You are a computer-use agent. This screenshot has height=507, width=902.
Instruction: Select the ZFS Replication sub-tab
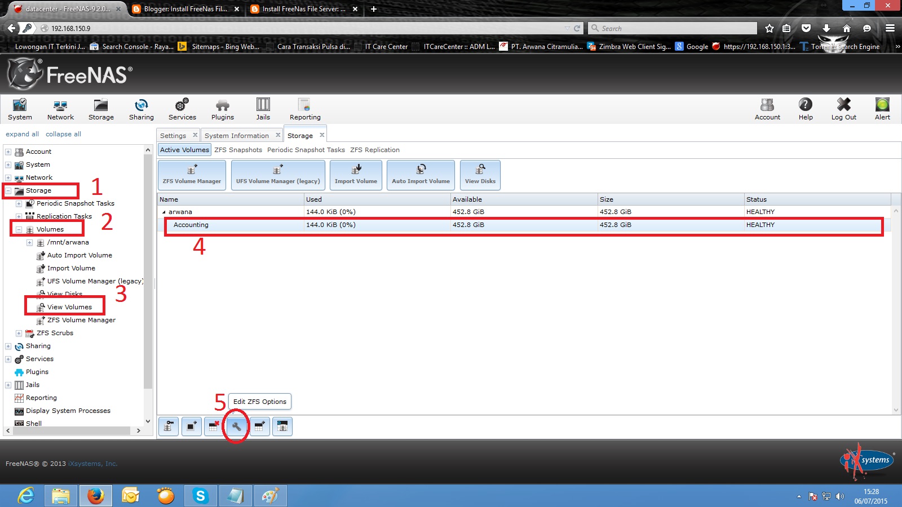375,150
